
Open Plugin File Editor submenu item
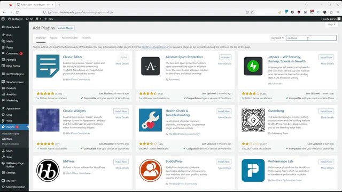[11, 144]
